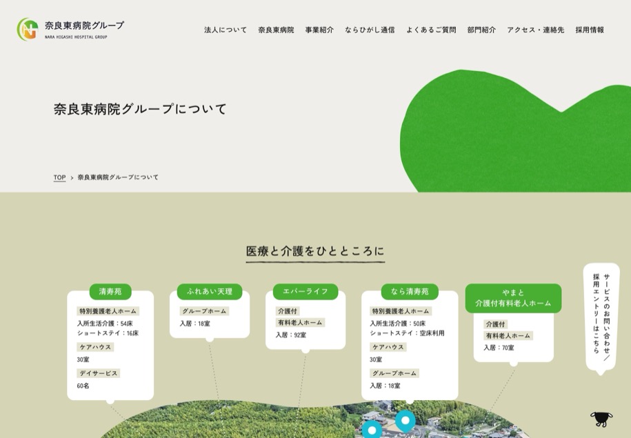Select the 清寿苑 green label

110,292
